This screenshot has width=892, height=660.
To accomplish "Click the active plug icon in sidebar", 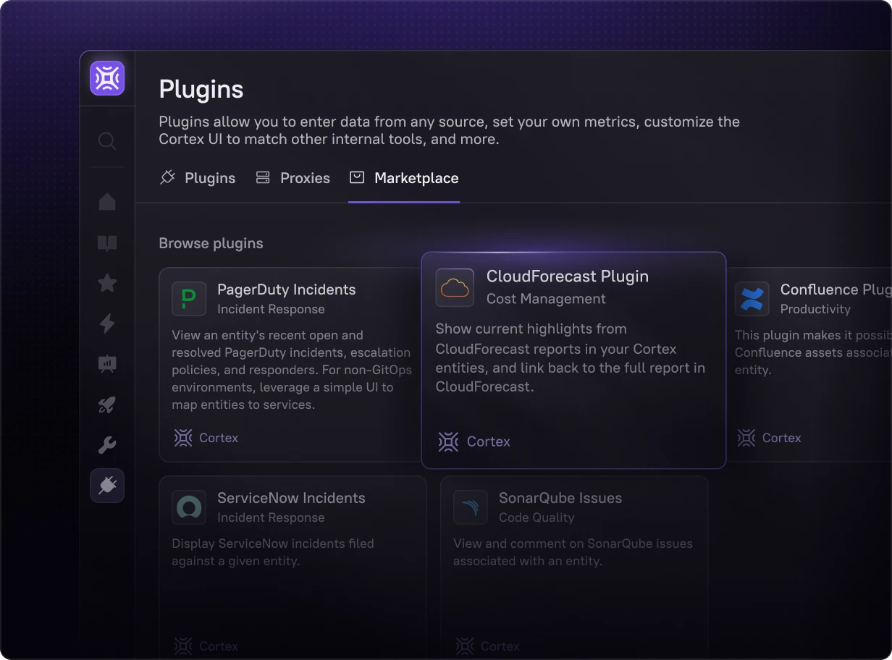I will (x=107, y=486).
